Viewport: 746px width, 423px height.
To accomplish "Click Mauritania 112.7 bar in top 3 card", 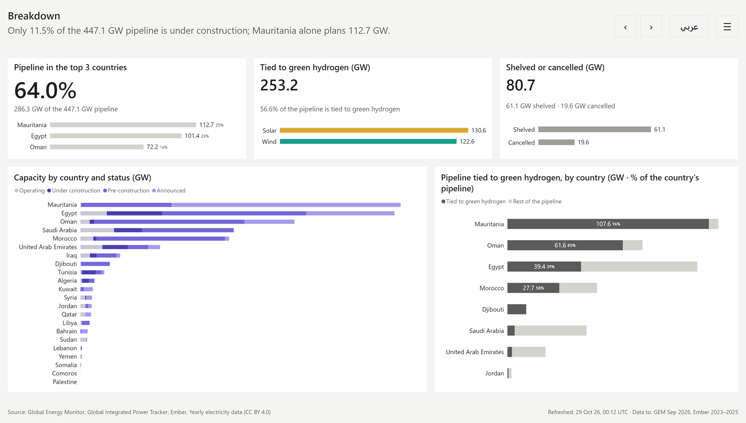I will click(123, 125).
